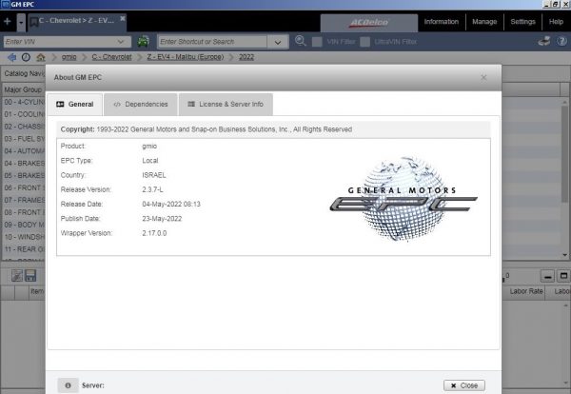
Task: Open history with the clock icon
Action: tap(26, 57)
